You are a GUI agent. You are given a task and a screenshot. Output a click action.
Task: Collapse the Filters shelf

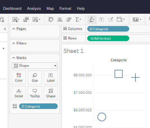(13, 43)
